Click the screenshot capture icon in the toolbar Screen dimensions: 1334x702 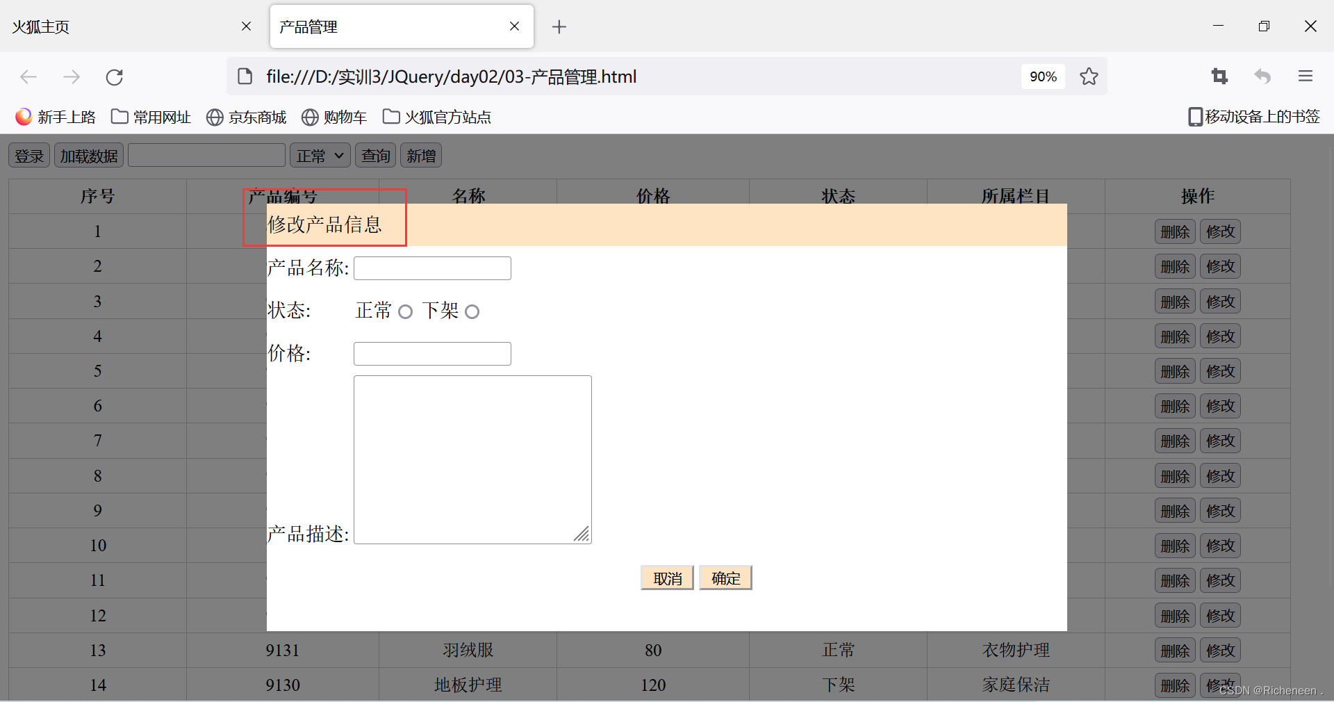click(x=1219, y=76)
